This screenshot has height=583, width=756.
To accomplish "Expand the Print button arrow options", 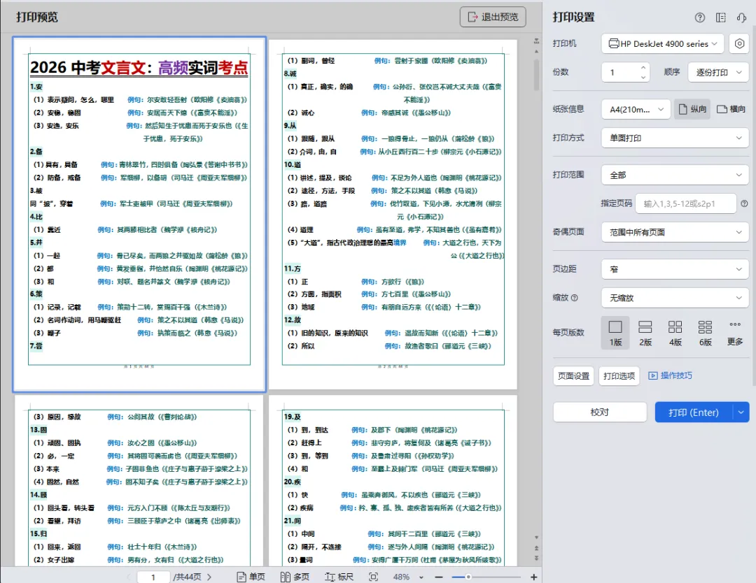I will coord(741,412).
